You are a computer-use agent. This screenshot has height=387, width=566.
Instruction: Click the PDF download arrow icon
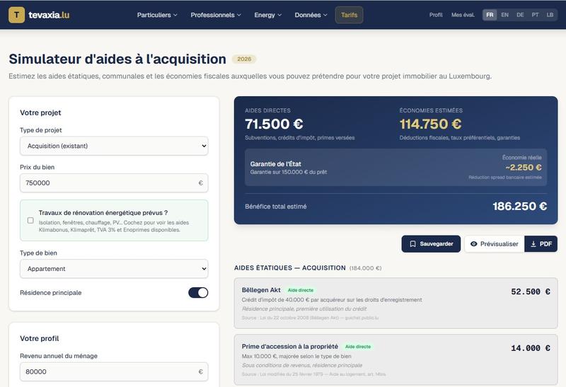[x=533, y=244]
